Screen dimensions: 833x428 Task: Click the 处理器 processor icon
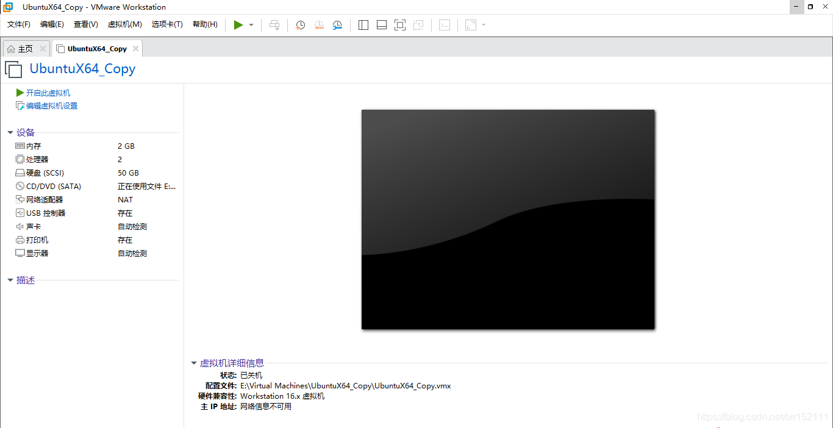point(20,160)
